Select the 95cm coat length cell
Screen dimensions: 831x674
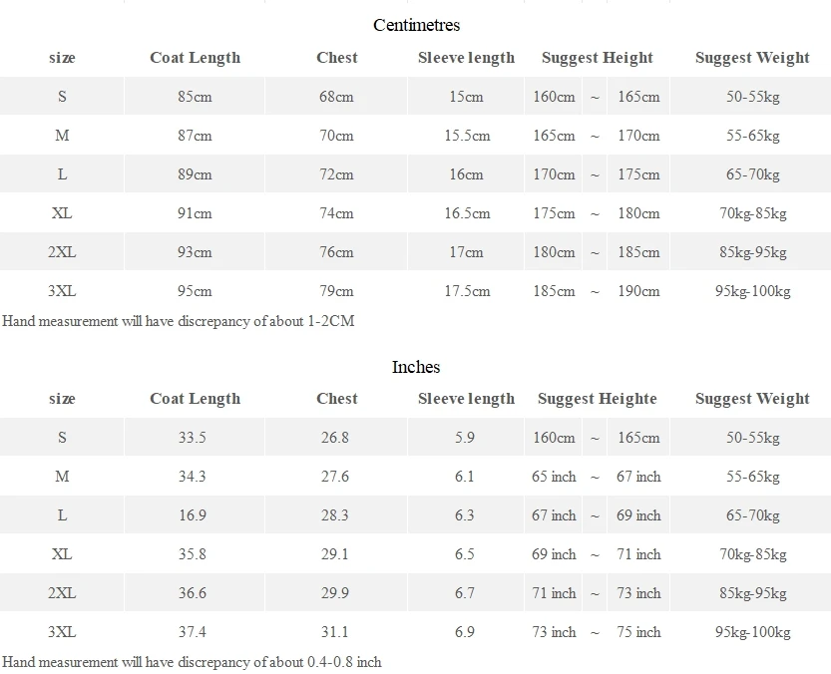coord(195,291)
